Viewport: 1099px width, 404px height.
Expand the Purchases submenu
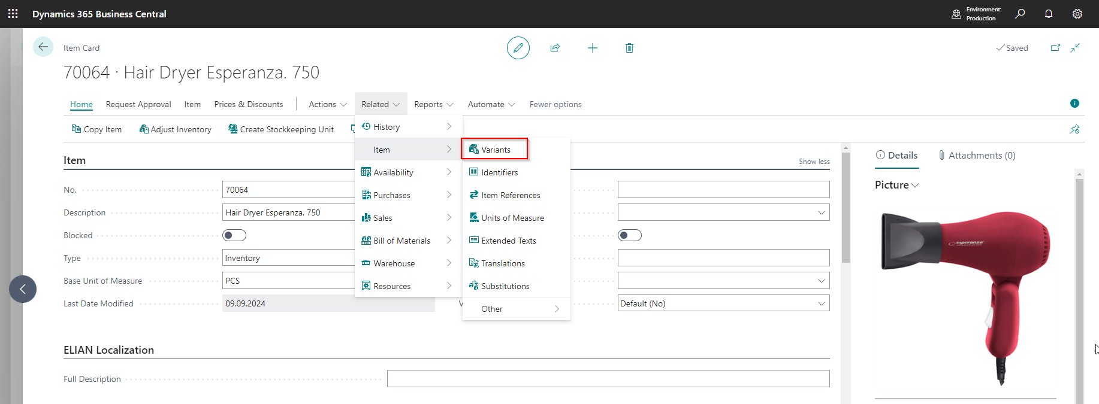[x=408, y=195]
